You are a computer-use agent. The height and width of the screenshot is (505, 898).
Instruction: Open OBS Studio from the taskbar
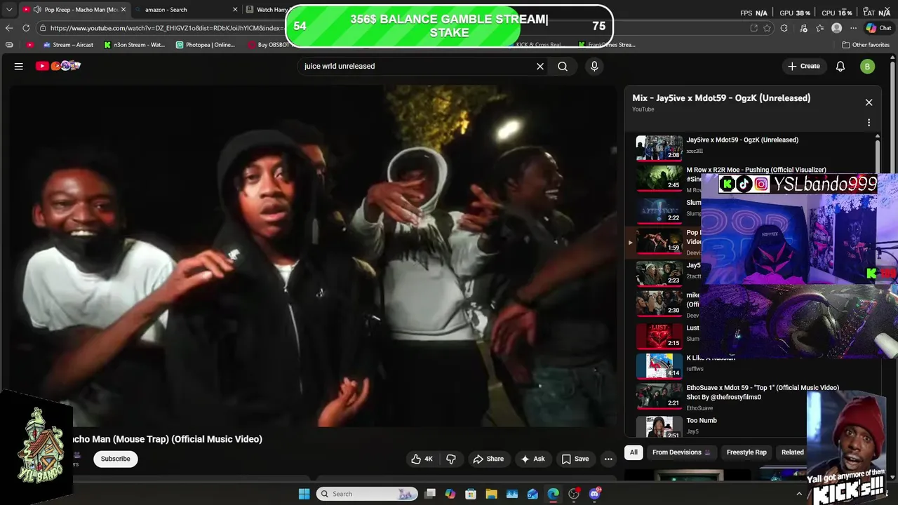click(x=574, y=494)
